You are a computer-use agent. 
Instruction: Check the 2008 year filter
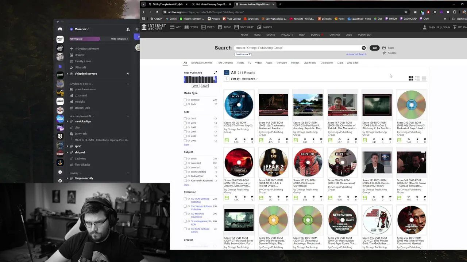[x=185, y=127]
